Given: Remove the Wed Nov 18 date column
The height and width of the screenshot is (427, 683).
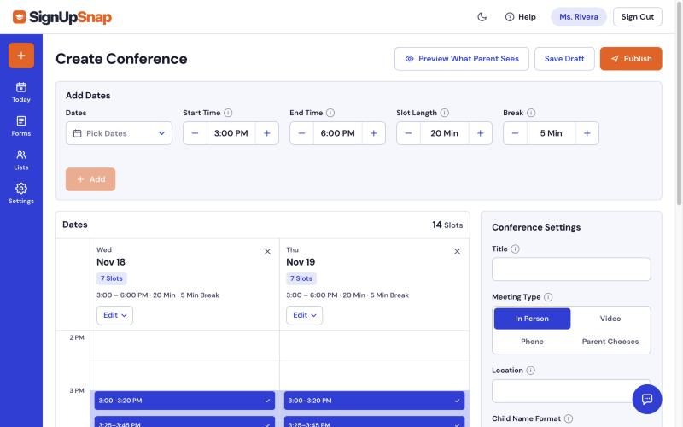Looking at the screenshot, I should coord(267,251).
